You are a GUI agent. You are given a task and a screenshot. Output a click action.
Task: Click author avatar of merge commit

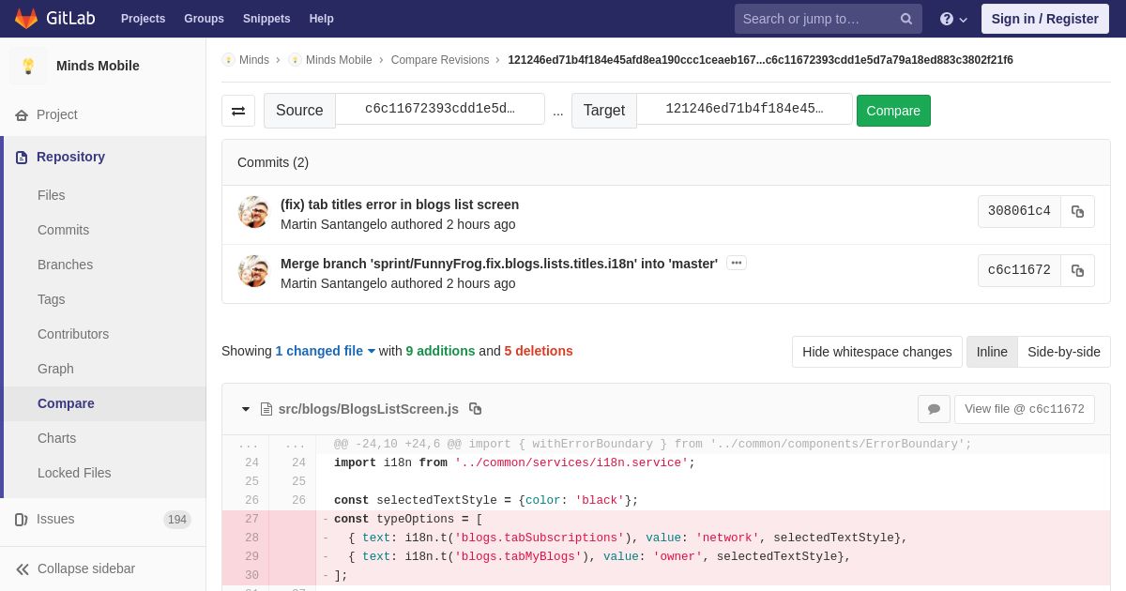click(x=253, y=271)
